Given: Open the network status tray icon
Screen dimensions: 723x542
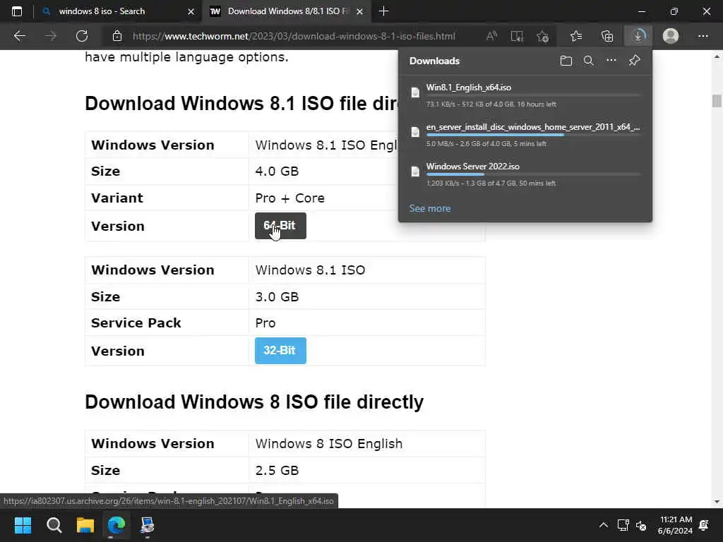Looking at the screenshot, I should pos(623,525).
